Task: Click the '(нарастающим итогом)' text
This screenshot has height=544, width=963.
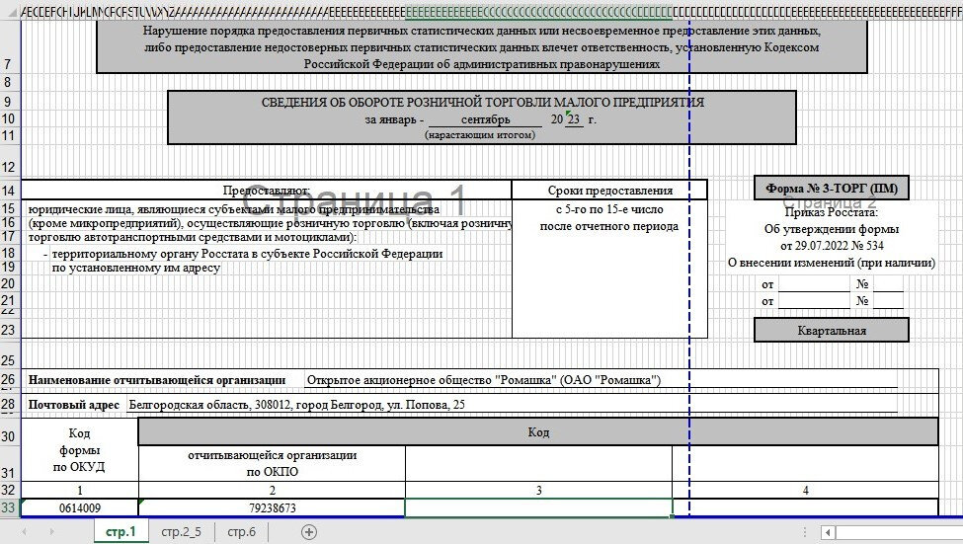Action: [x=480, y=135]
